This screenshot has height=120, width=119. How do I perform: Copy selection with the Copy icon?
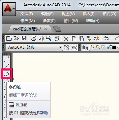74,38
